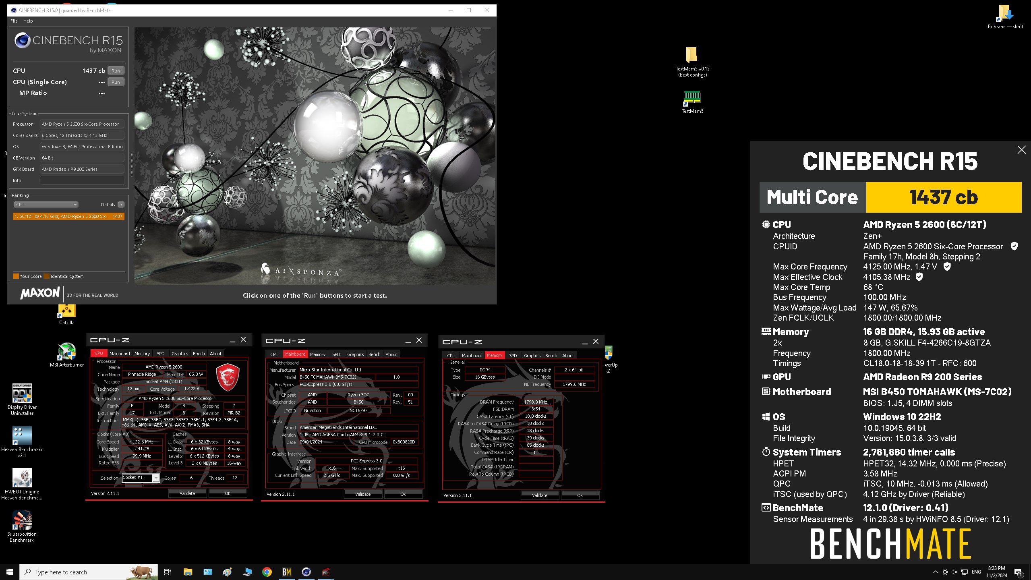
Task: Launch Superposition Benchmark shortcut
Action: tap(22, 526)
